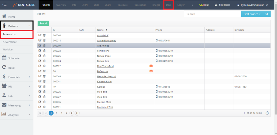Switch to the Docs tab
Image resolution: width=277 pixels, height=135 pixels.
click(x=169, y=5)
